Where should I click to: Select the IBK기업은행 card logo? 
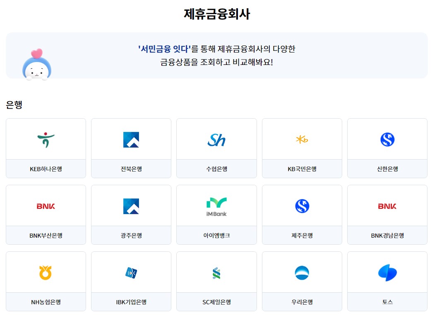click(x=131, y=272)
